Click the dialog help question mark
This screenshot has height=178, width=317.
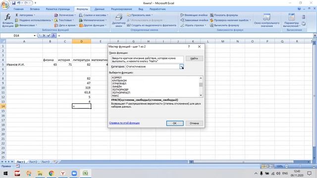pyautogui.click(x=189, y=46)
